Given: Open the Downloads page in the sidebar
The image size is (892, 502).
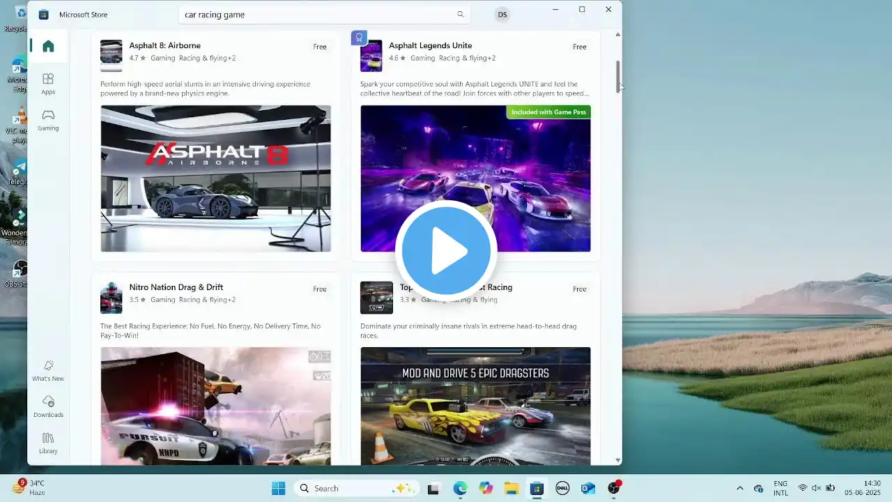Looking at the screenshot, I should click(48, 406).
